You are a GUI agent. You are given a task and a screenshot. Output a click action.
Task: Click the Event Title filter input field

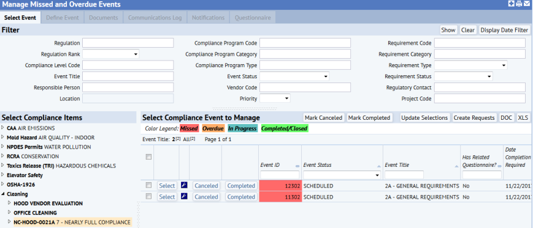(x=128, y=76)
